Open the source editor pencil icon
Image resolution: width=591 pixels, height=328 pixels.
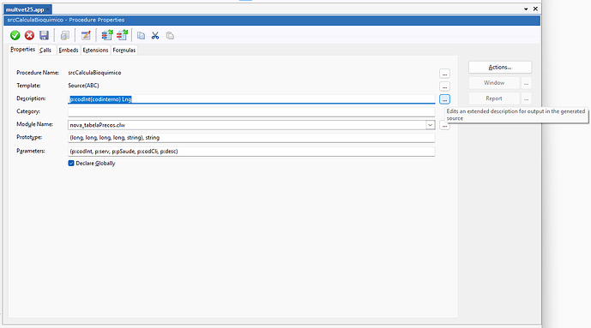tap(86, 35)
